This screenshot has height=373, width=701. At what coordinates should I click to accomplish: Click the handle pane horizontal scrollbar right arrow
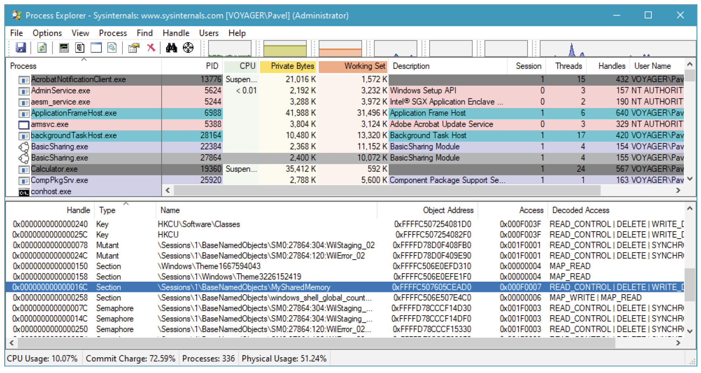pos(678,343)
